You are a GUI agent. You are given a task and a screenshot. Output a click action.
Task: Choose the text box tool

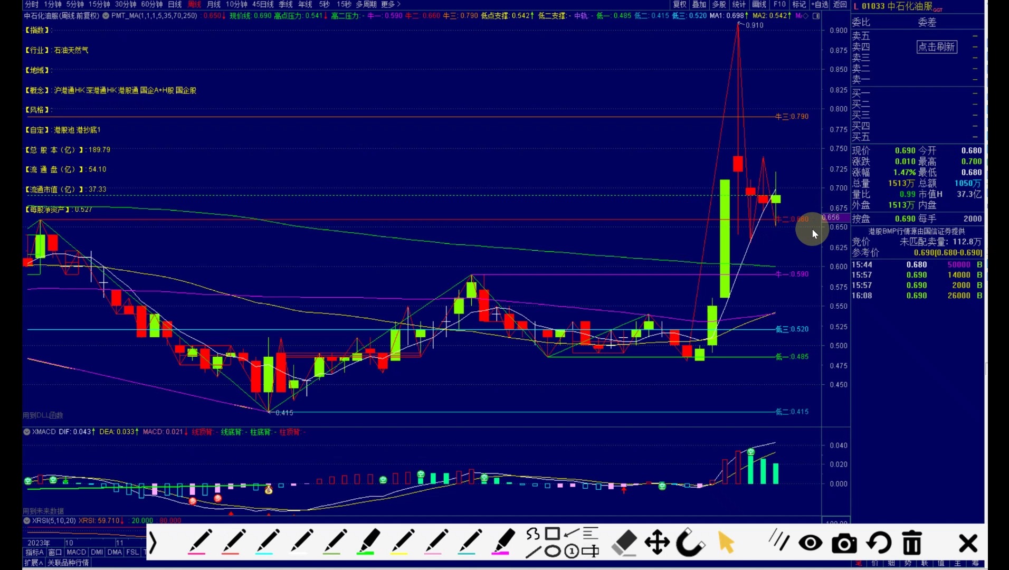click(x=591, y=552)
